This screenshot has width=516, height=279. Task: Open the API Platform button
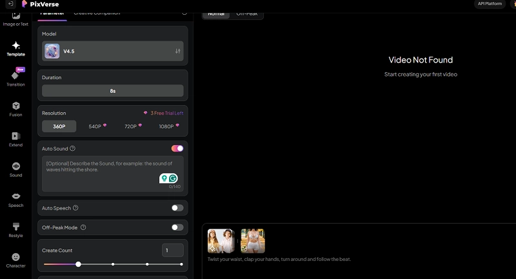pos(490,4)
